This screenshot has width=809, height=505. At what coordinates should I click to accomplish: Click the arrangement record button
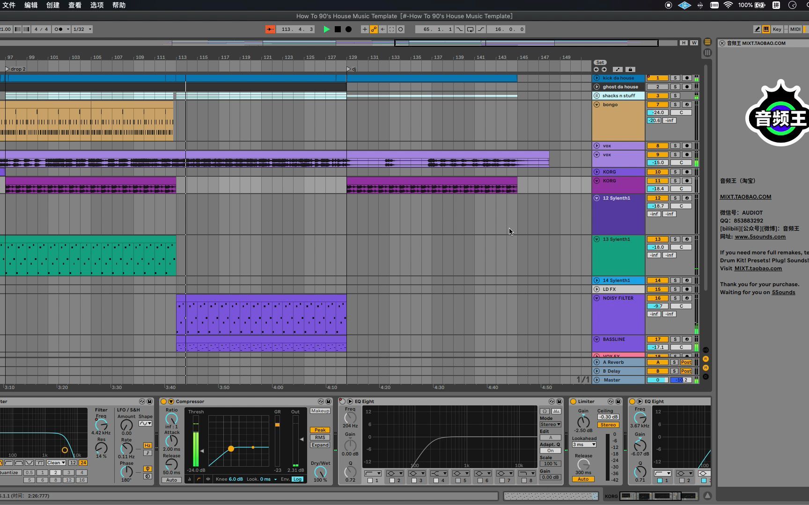pyautogui.click(x=348, y=29)
